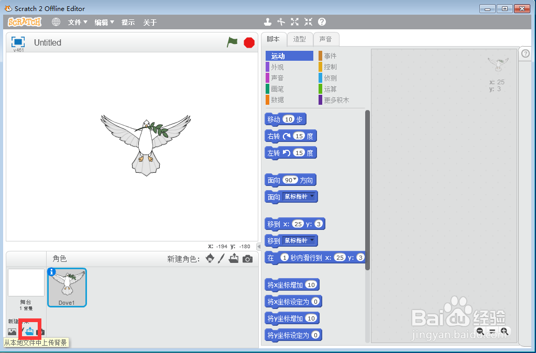Select the Grow sprite tool
536x353 pixels.
pos(294,22)
